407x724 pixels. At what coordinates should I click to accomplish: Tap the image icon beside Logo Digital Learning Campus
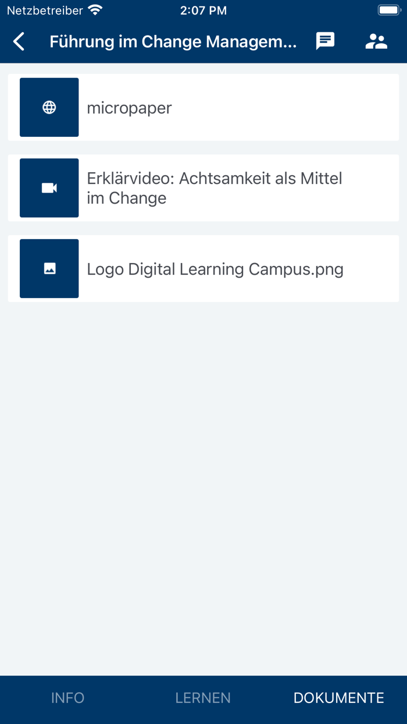[x=49, y=268]
